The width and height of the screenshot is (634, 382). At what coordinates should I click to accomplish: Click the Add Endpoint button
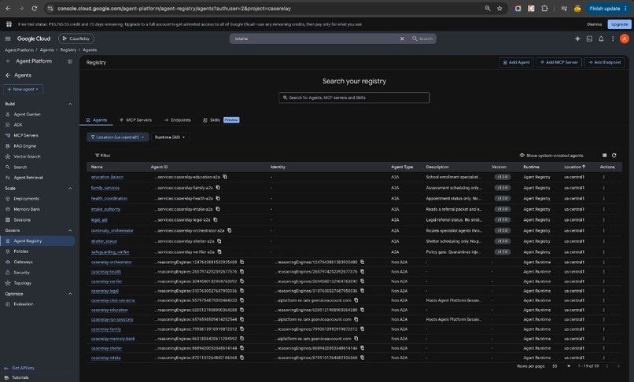coord(604,62)
